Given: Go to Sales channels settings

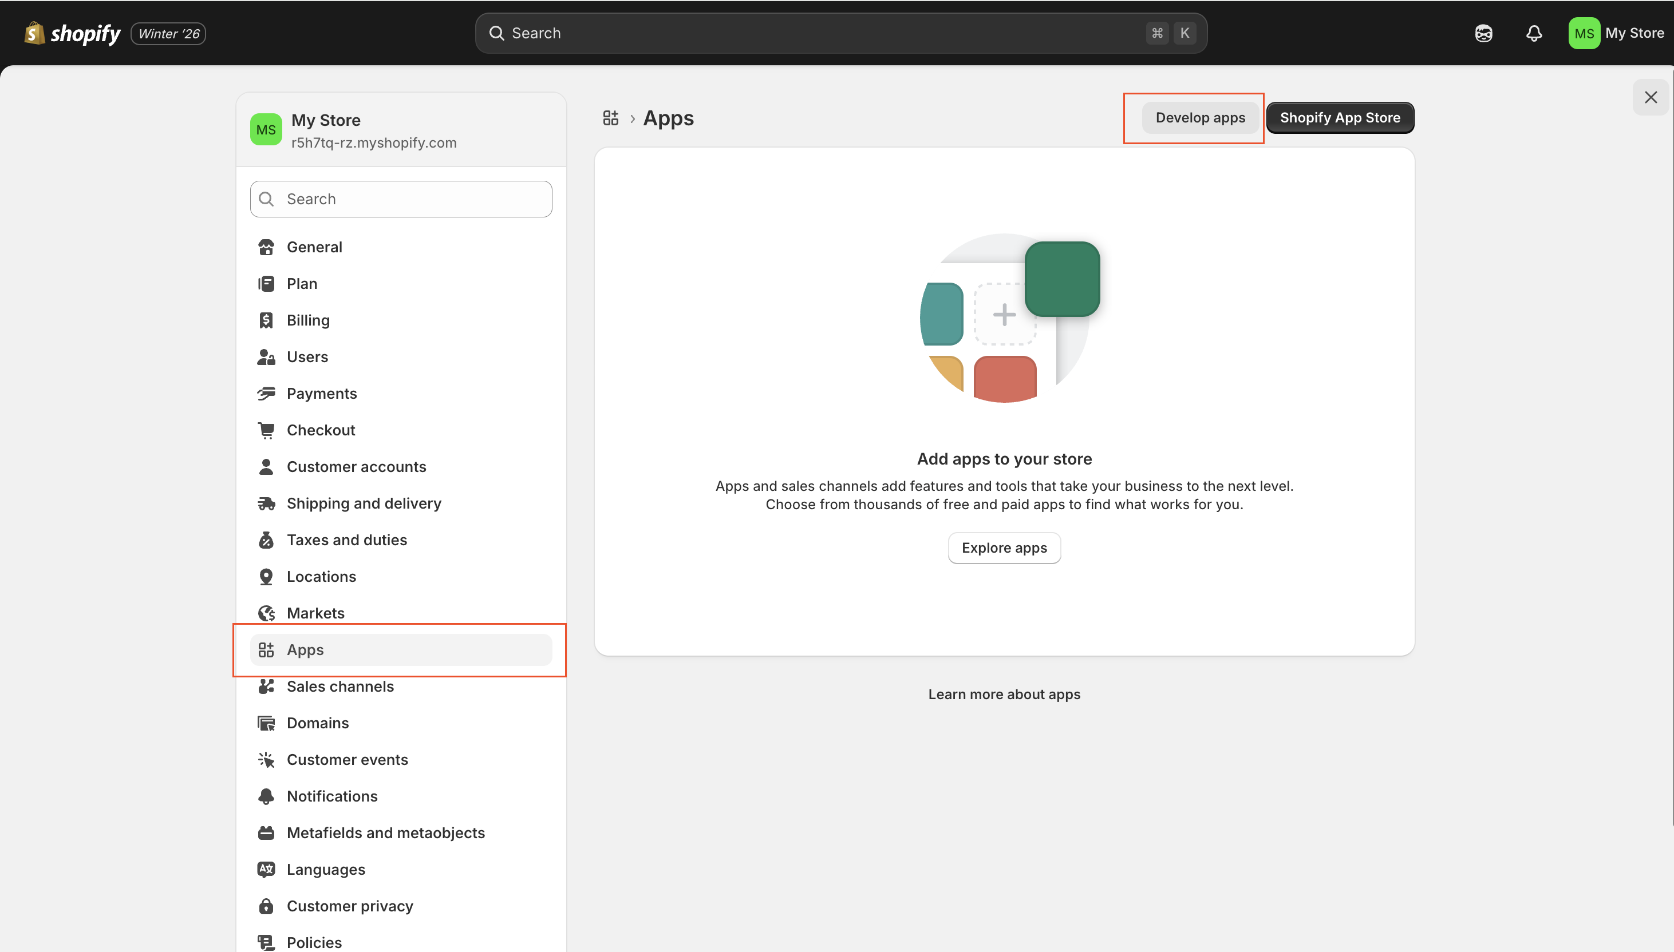Looking at the screenshot, I should click(x=339, y=687).
